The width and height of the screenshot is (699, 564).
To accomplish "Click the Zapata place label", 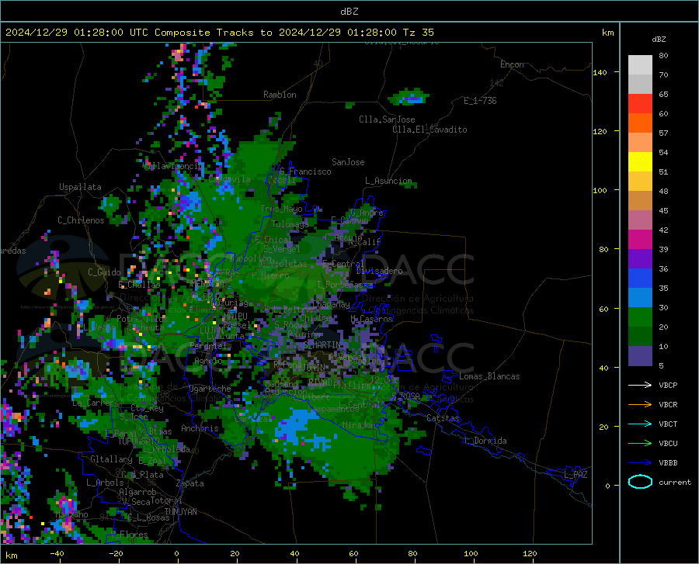I will [x=190, y=483].
